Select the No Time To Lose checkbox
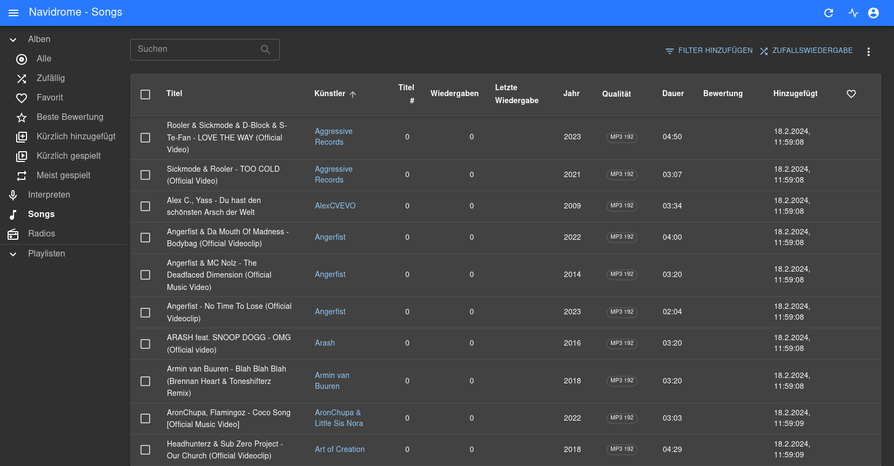The width and height of the screenshot is (894, 466). click(145, 313)
